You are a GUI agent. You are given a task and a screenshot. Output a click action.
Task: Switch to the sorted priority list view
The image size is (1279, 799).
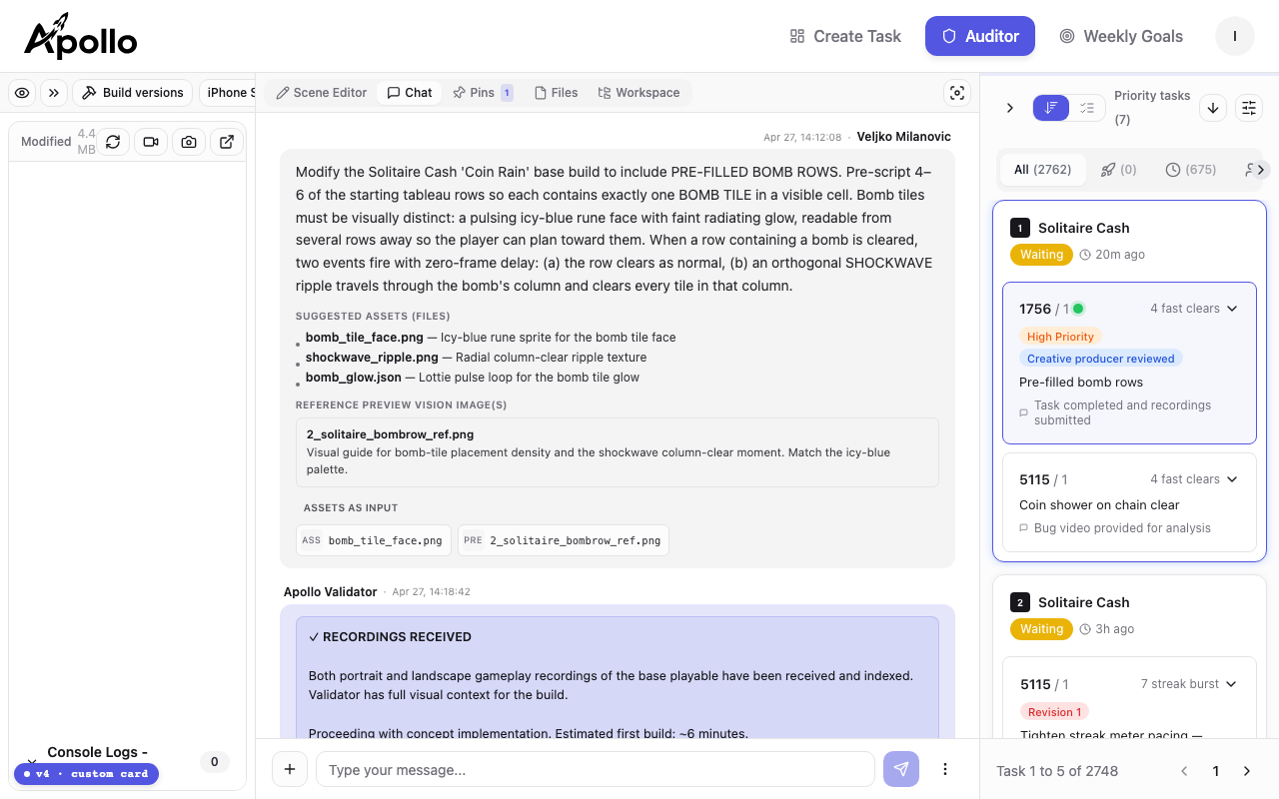pyautogui.click(x=1051, y=108)
